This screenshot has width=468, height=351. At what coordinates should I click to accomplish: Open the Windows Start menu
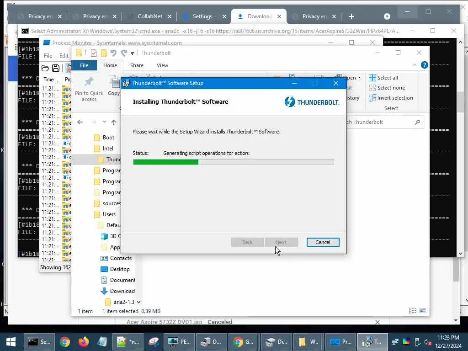11,341
